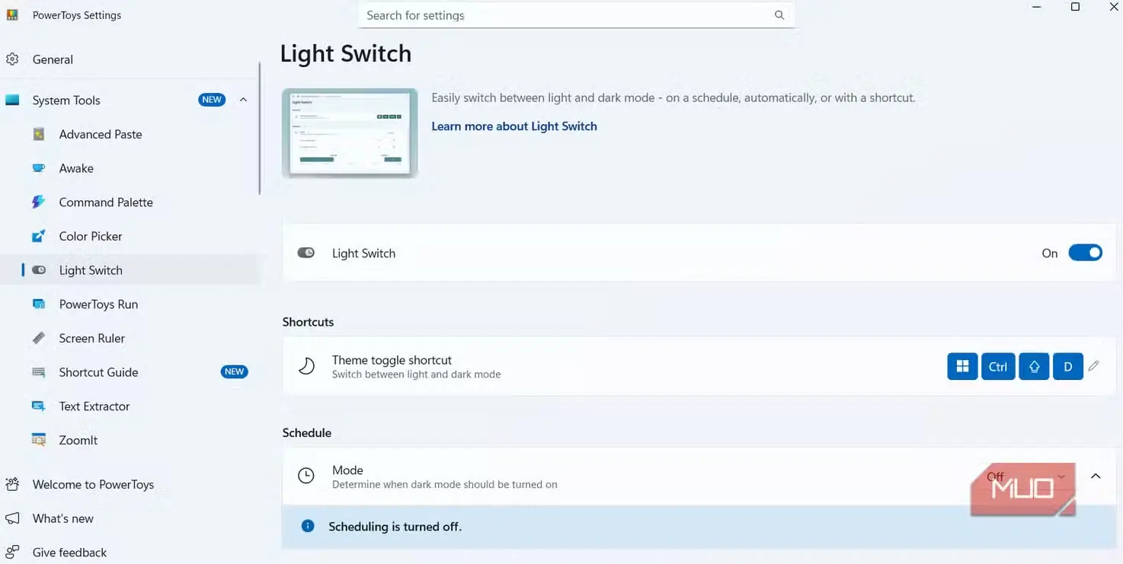The width and height of the screenshot is (1123, 564).
Task: Collapse the System Tools section chevron
Action: click(x=243, y=100)
